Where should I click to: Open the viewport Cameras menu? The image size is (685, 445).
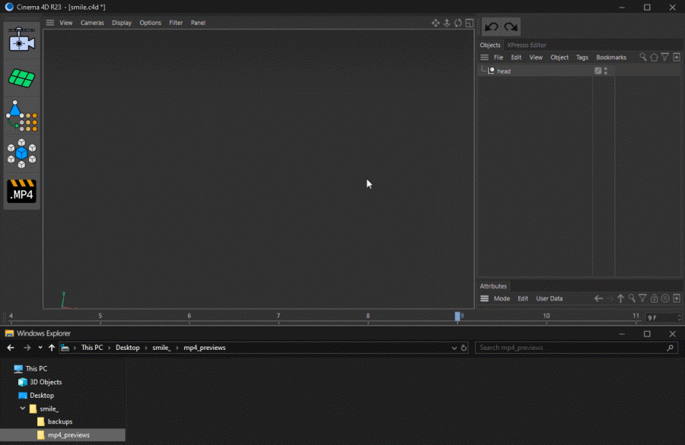click(x=92, y=23)
